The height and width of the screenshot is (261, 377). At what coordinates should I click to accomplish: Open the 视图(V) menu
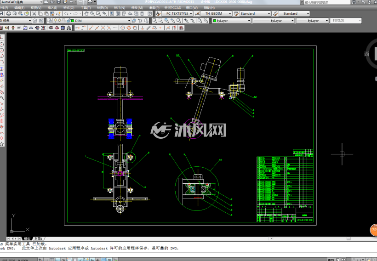[36, 8]
